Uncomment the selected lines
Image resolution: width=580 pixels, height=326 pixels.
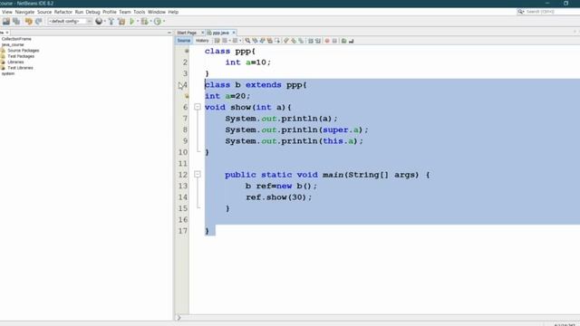point(351,41)
